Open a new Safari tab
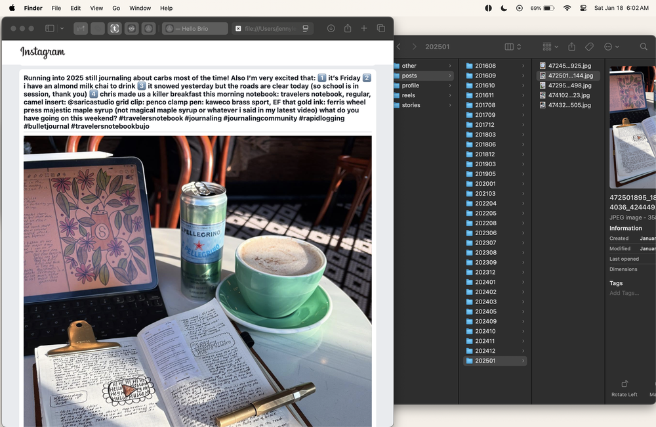The image size is (656, 427). (364, 28)
